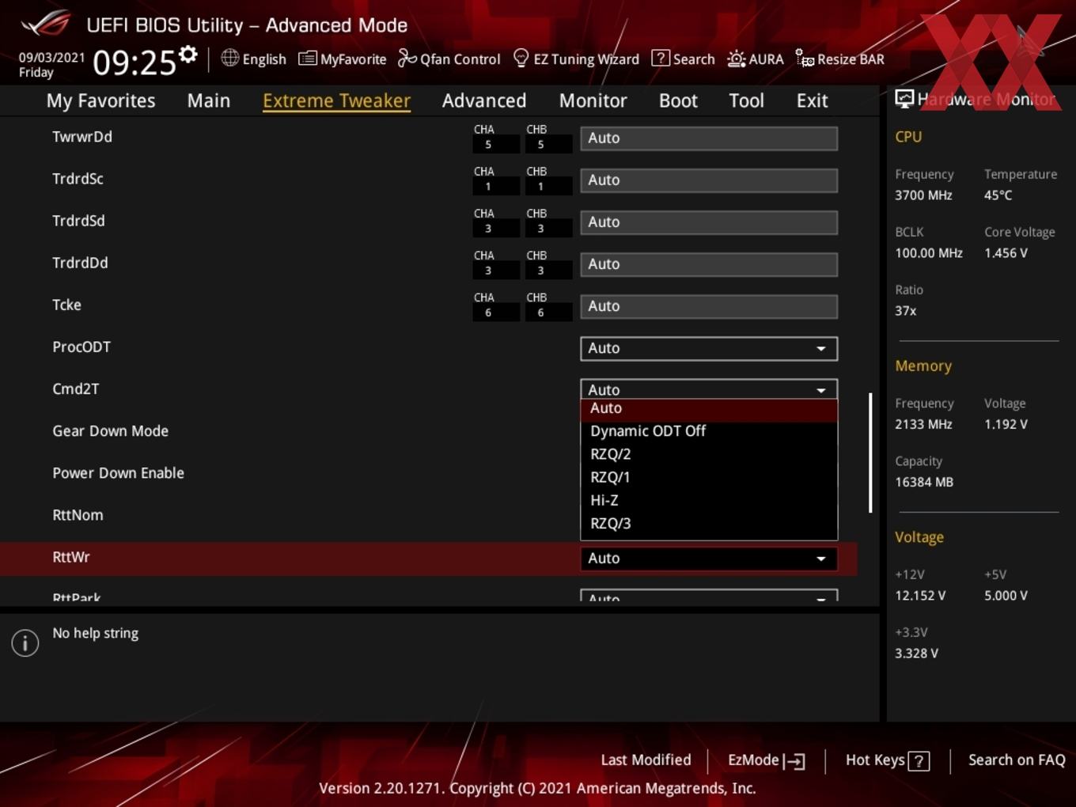Click the settings list scrollbar

[x=870, y=453]
